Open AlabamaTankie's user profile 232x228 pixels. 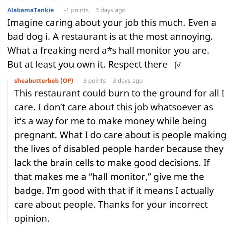coord(30,10)
